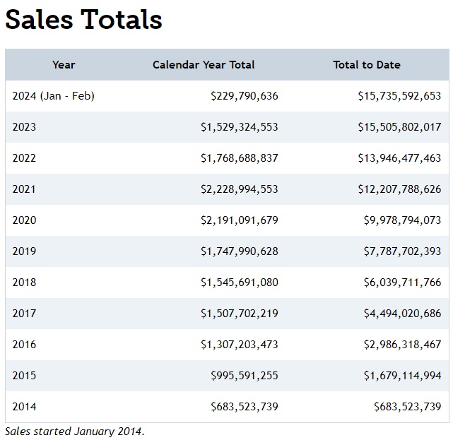Screen dimensions: 453x440
Task: Click the "Total to Date" column header
Action: coord(367,65)
